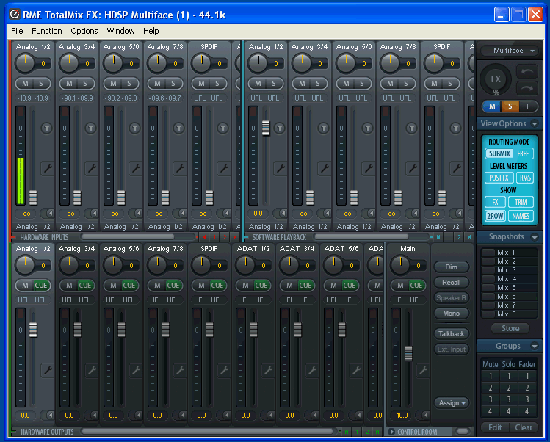Toggle global Fader F button
This screenshot has width=550, height=442.
[528, 106]
